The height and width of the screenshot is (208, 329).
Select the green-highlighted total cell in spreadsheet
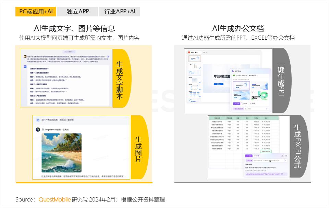[x=266, y=152]
